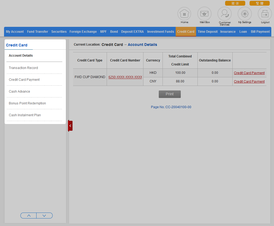This screenshot has height=226, width=274.
Task: Go to the Home icon
Action: click(184, 14)
